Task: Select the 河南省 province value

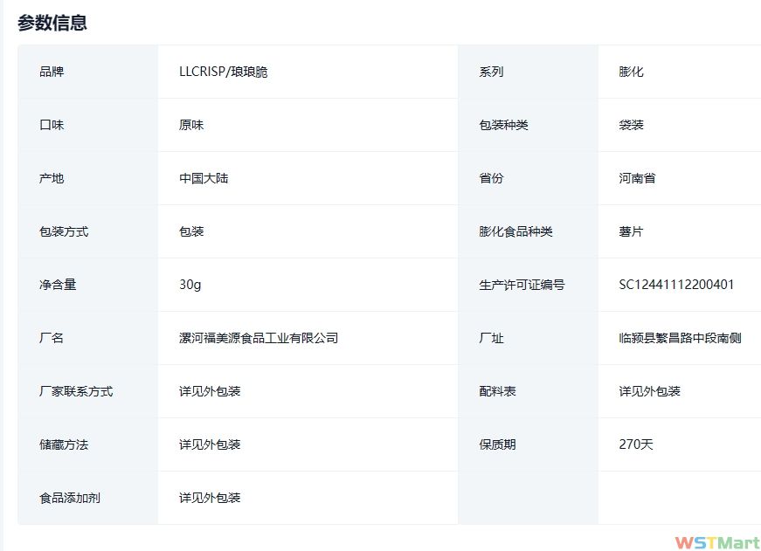Action: [x=637, y=178]
